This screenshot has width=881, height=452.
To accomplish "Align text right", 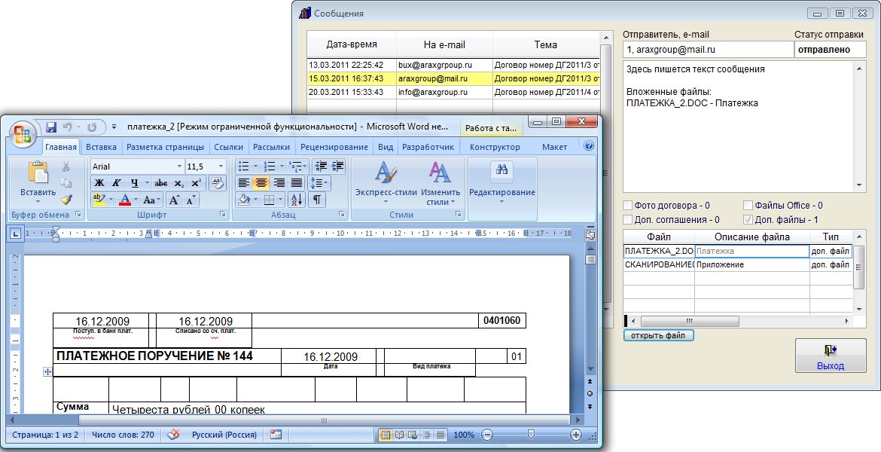I will tap(279, 183).
